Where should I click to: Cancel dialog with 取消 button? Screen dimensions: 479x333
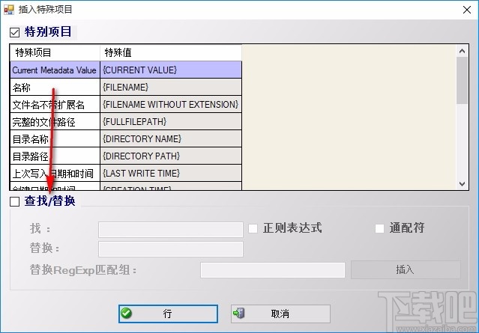pos(280,314)
